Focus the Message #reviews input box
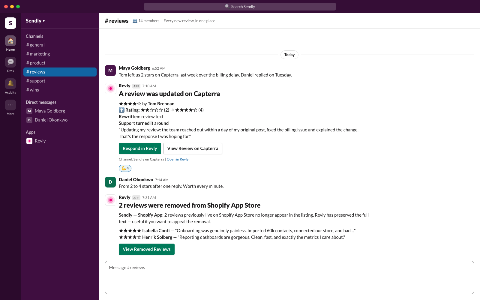Viewport: 480px width, 300px height. coord(289,277)
